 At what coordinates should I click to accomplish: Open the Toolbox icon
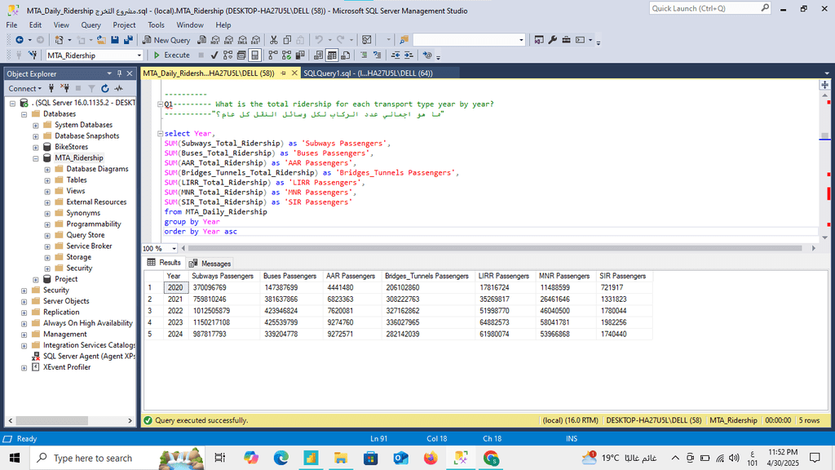click(566, 40)
